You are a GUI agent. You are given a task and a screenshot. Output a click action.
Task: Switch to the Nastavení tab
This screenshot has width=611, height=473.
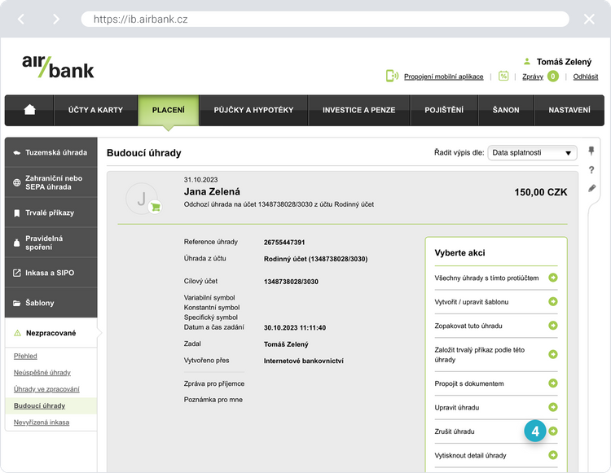569,110
